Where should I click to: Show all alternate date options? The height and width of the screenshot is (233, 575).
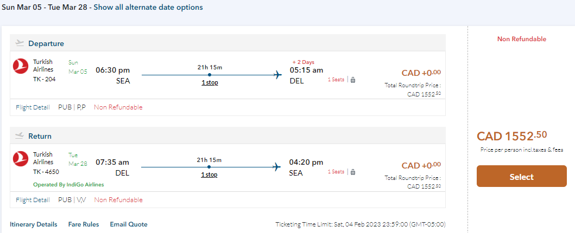(x=148, y=8)
